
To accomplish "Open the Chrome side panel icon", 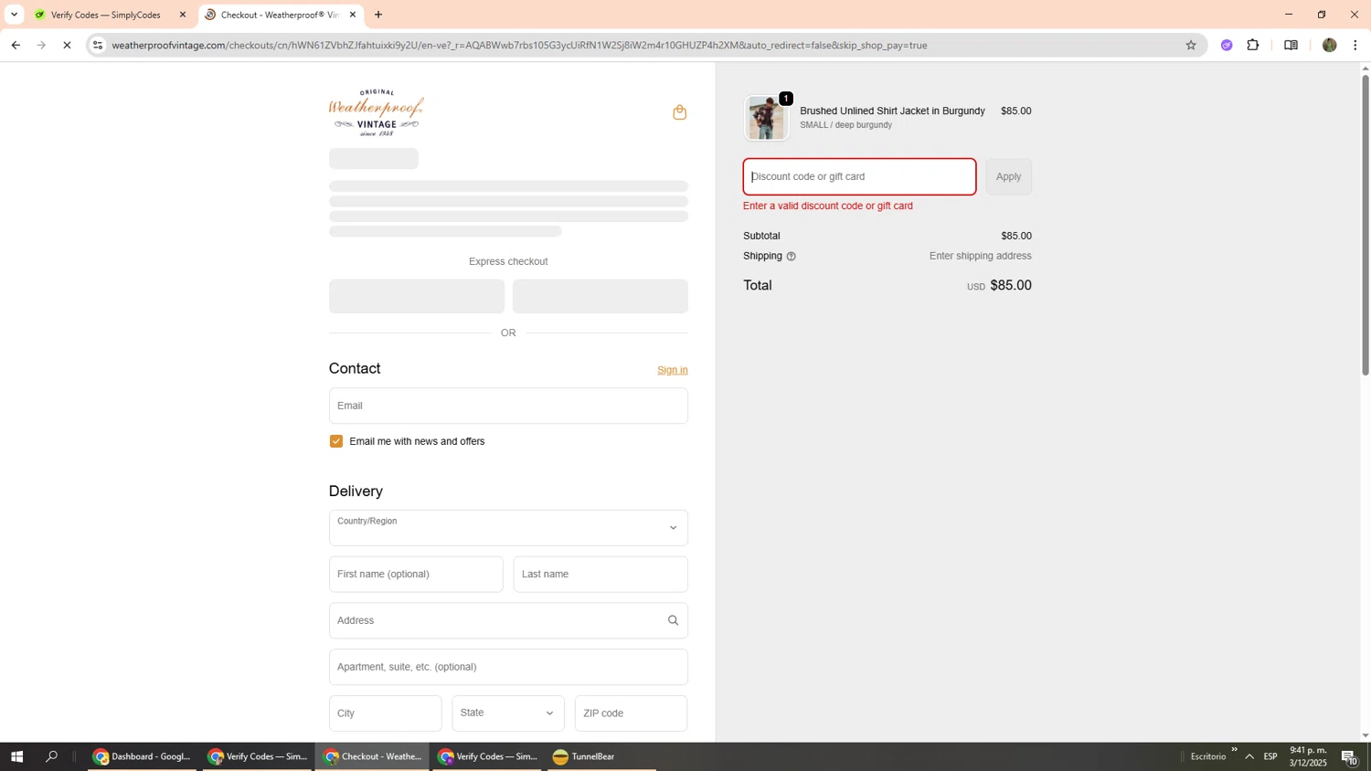I will (1291, 45).
